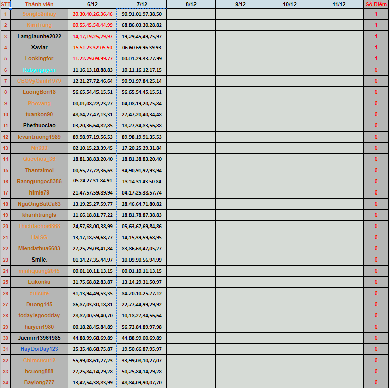Select member Baylong777
The image size is (390, 388).
[39, 382]
